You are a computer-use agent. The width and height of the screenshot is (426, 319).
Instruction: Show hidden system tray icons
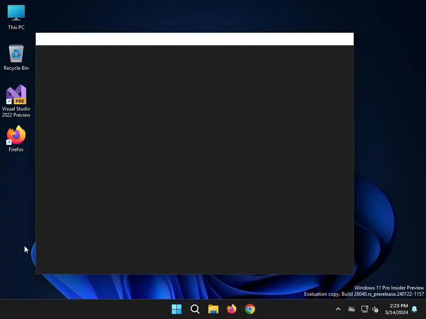(338, 309)
